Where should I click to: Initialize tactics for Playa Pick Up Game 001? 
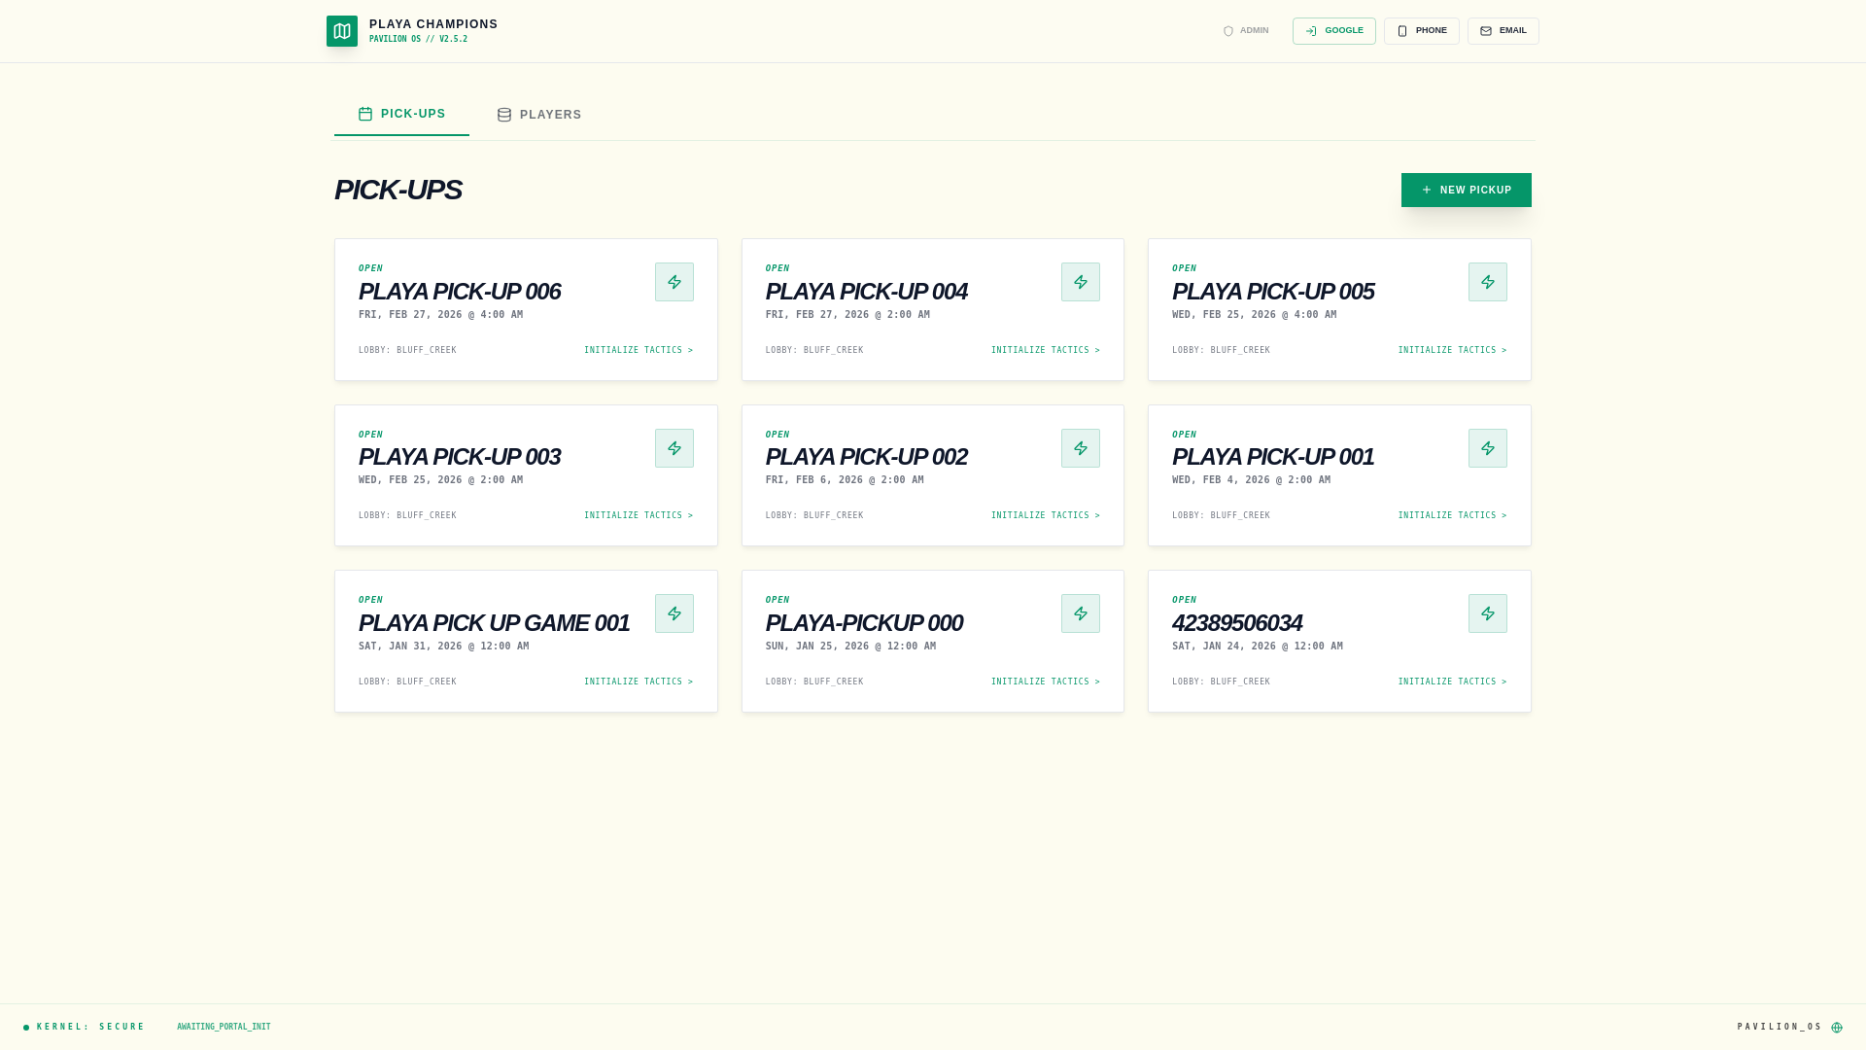639,682
